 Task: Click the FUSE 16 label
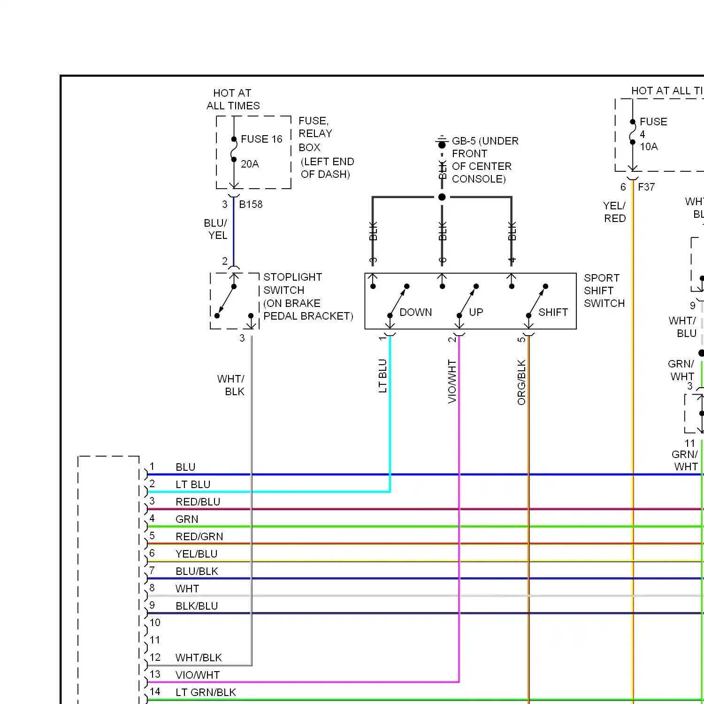pyautogui.click(x=261, y=139)
